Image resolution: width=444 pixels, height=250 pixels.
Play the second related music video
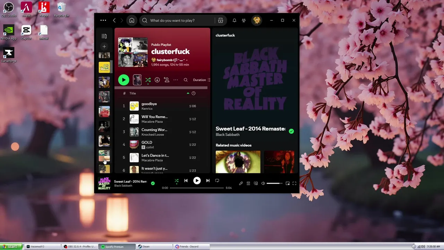[x=279, y=162]
